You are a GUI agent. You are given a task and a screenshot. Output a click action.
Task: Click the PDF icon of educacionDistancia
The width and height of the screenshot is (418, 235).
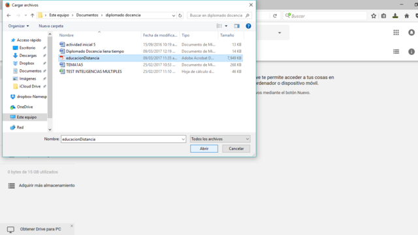tap(62, 58)
